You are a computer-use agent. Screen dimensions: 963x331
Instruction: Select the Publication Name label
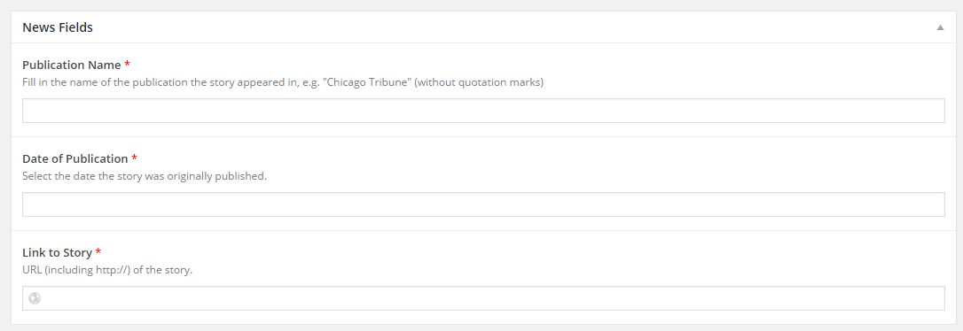click(x=71, y=65)
